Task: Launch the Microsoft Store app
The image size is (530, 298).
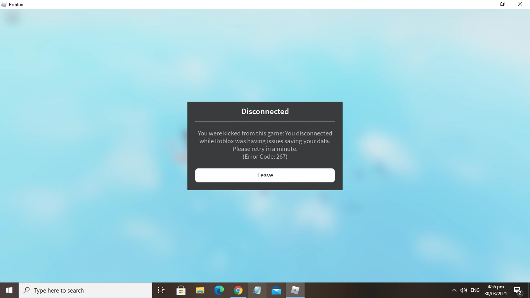Action: [181, 290]
